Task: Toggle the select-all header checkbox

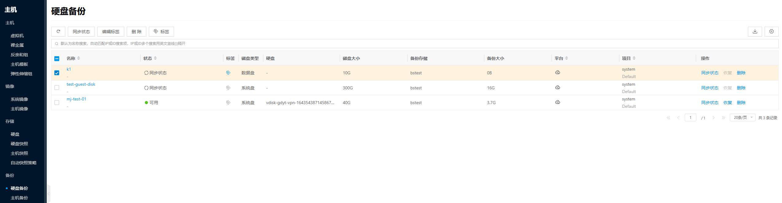Action: tap(57, 58)
